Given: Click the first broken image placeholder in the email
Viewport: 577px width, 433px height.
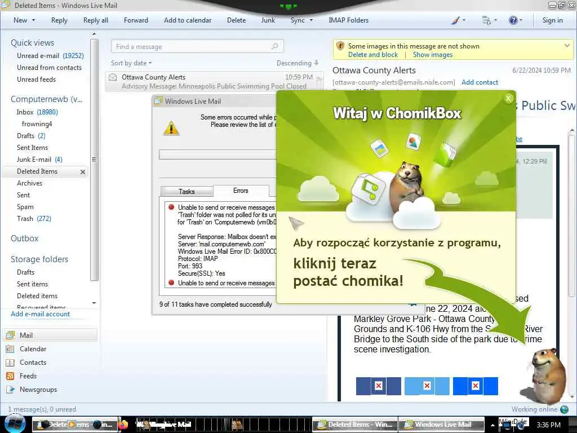Looking at the screenshot, I should 378,386.
